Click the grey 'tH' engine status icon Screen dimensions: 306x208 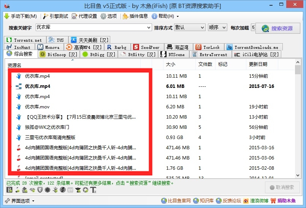coord(70,190)
